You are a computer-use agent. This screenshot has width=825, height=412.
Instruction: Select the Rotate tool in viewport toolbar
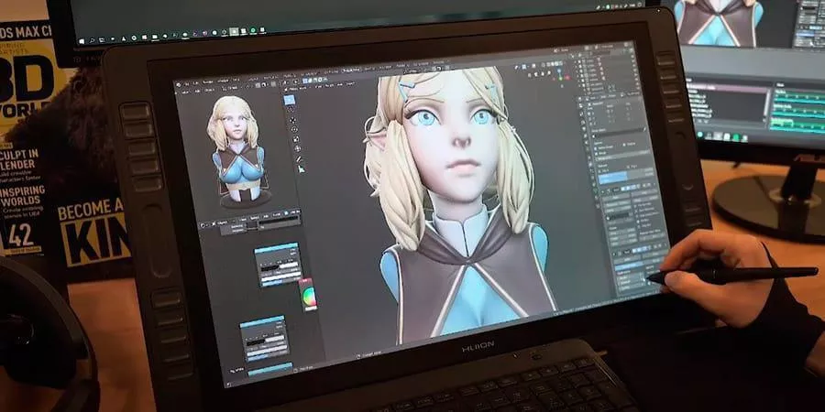coord(294,131)
